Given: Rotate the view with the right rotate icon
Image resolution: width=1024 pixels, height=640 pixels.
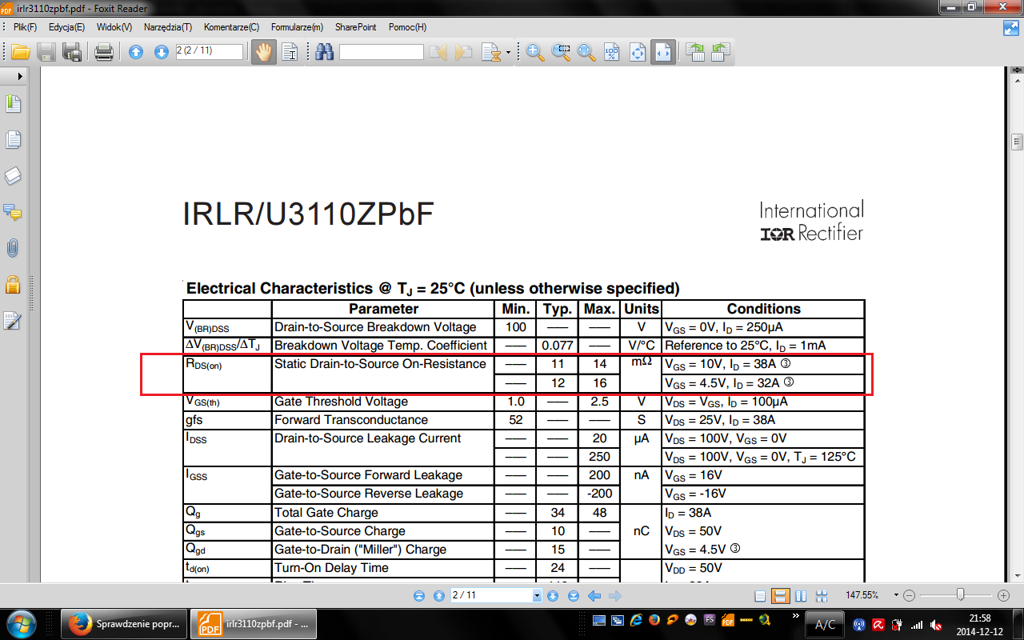Looking at the screenshot, I should pos(721,53).
